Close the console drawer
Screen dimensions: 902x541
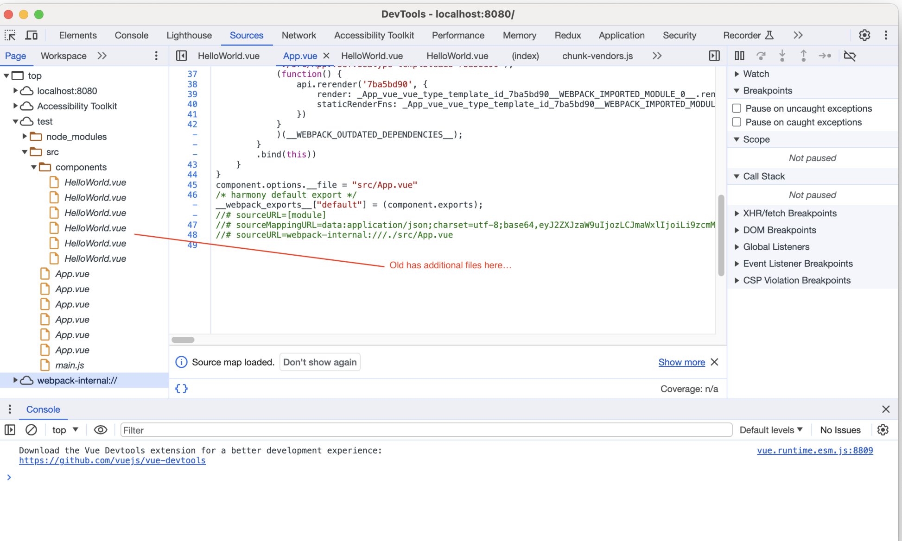click(886, 409)
